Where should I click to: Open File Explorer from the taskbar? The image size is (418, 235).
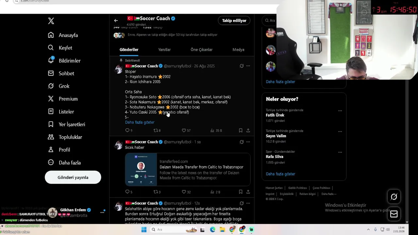tap(222, 229)
